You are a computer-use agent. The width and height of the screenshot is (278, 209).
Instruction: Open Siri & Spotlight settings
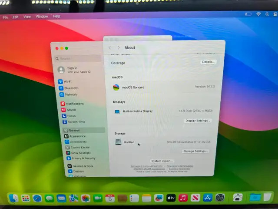78,153
